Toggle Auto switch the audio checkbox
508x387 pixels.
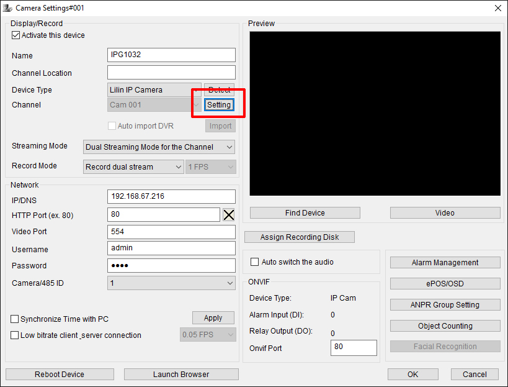click(254, 262)
